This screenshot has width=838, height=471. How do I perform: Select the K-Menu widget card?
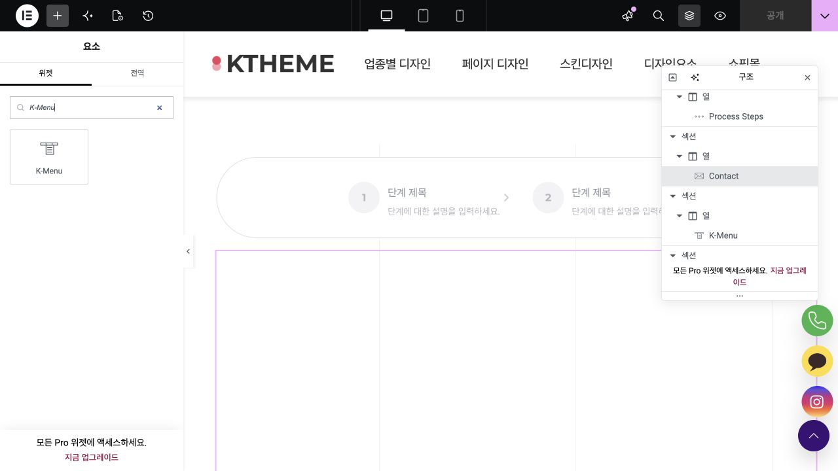(x=49, y=157)
